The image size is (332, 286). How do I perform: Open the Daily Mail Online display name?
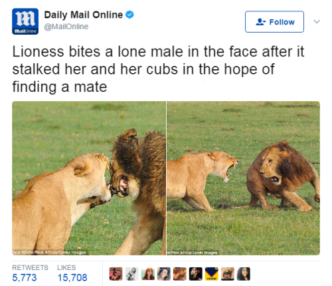click(x=84, y=15)
